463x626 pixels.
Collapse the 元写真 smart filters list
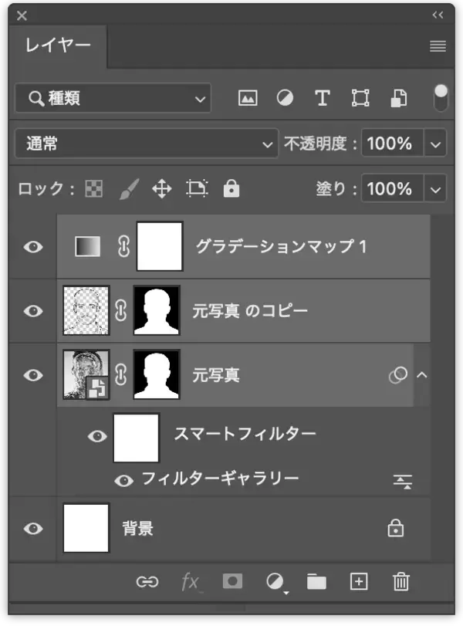click(x=422, y=375)
